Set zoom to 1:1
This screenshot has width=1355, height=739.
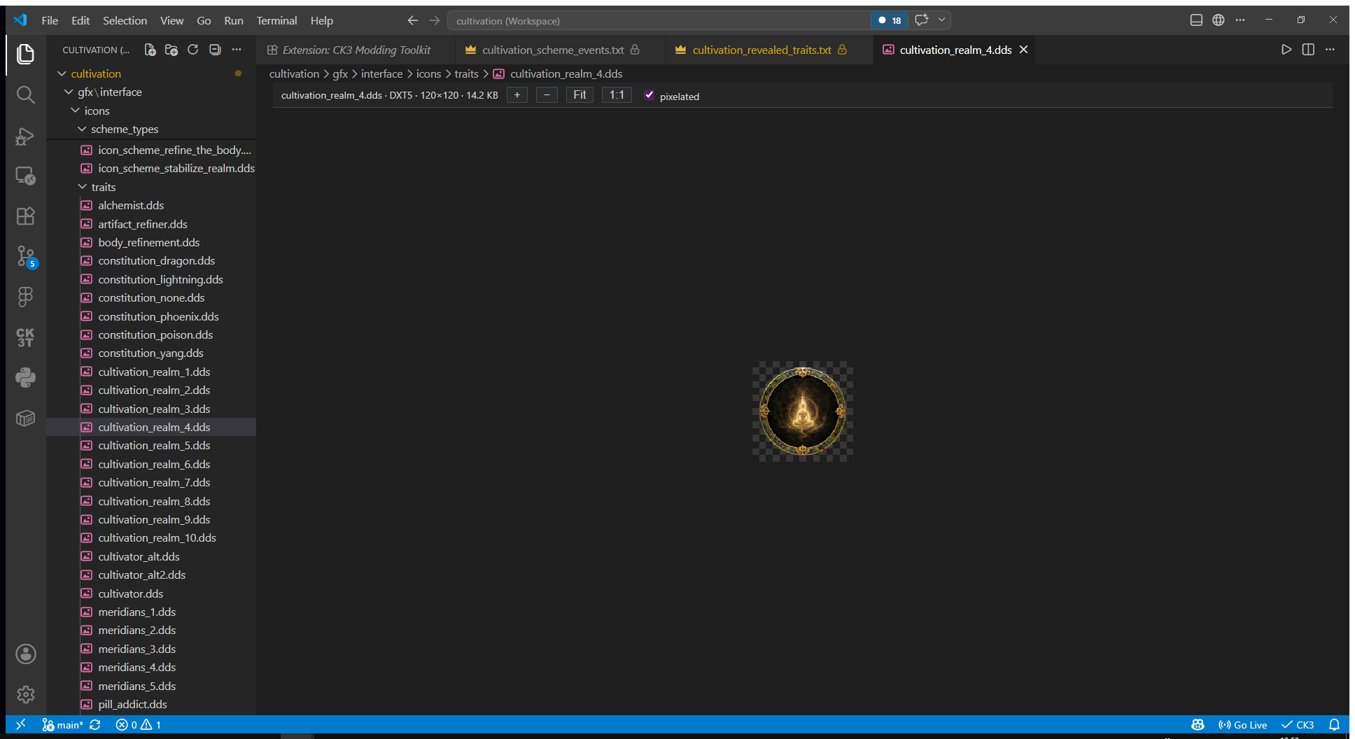click(x=617, y=95)
